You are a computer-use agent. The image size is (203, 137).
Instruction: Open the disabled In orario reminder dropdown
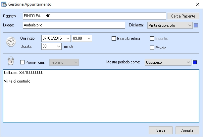tap(64, 62)
